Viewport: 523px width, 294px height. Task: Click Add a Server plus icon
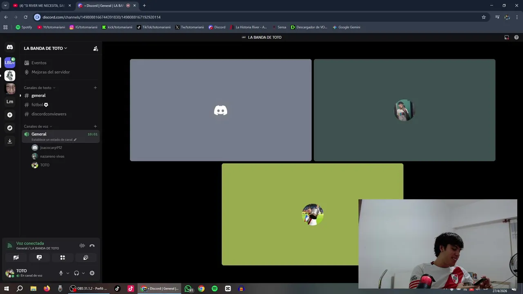point(10,115)
